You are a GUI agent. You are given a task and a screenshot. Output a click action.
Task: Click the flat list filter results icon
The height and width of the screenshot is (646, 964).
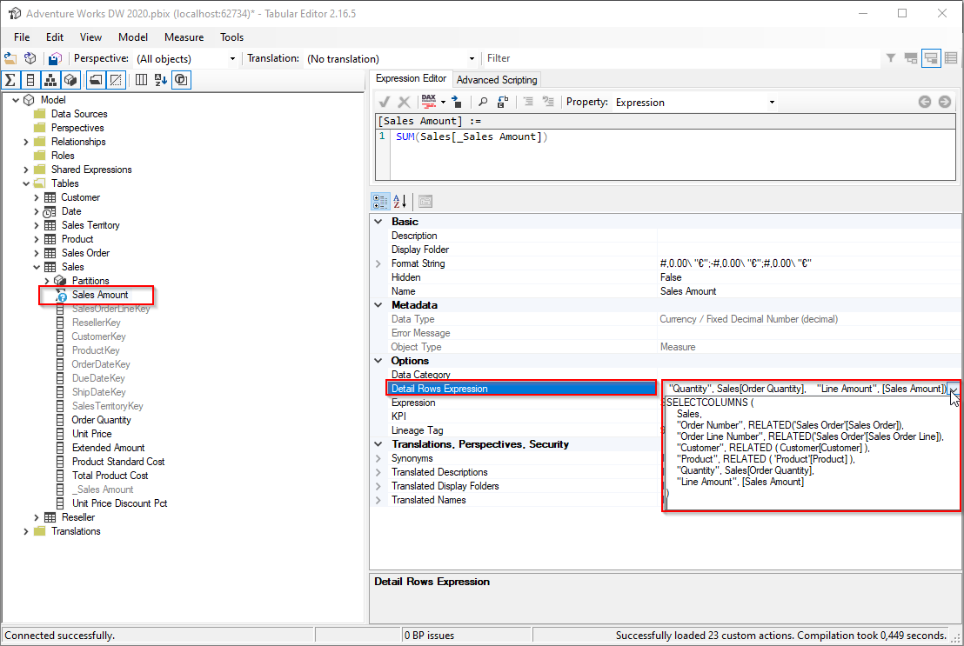(x=951, y=58)
